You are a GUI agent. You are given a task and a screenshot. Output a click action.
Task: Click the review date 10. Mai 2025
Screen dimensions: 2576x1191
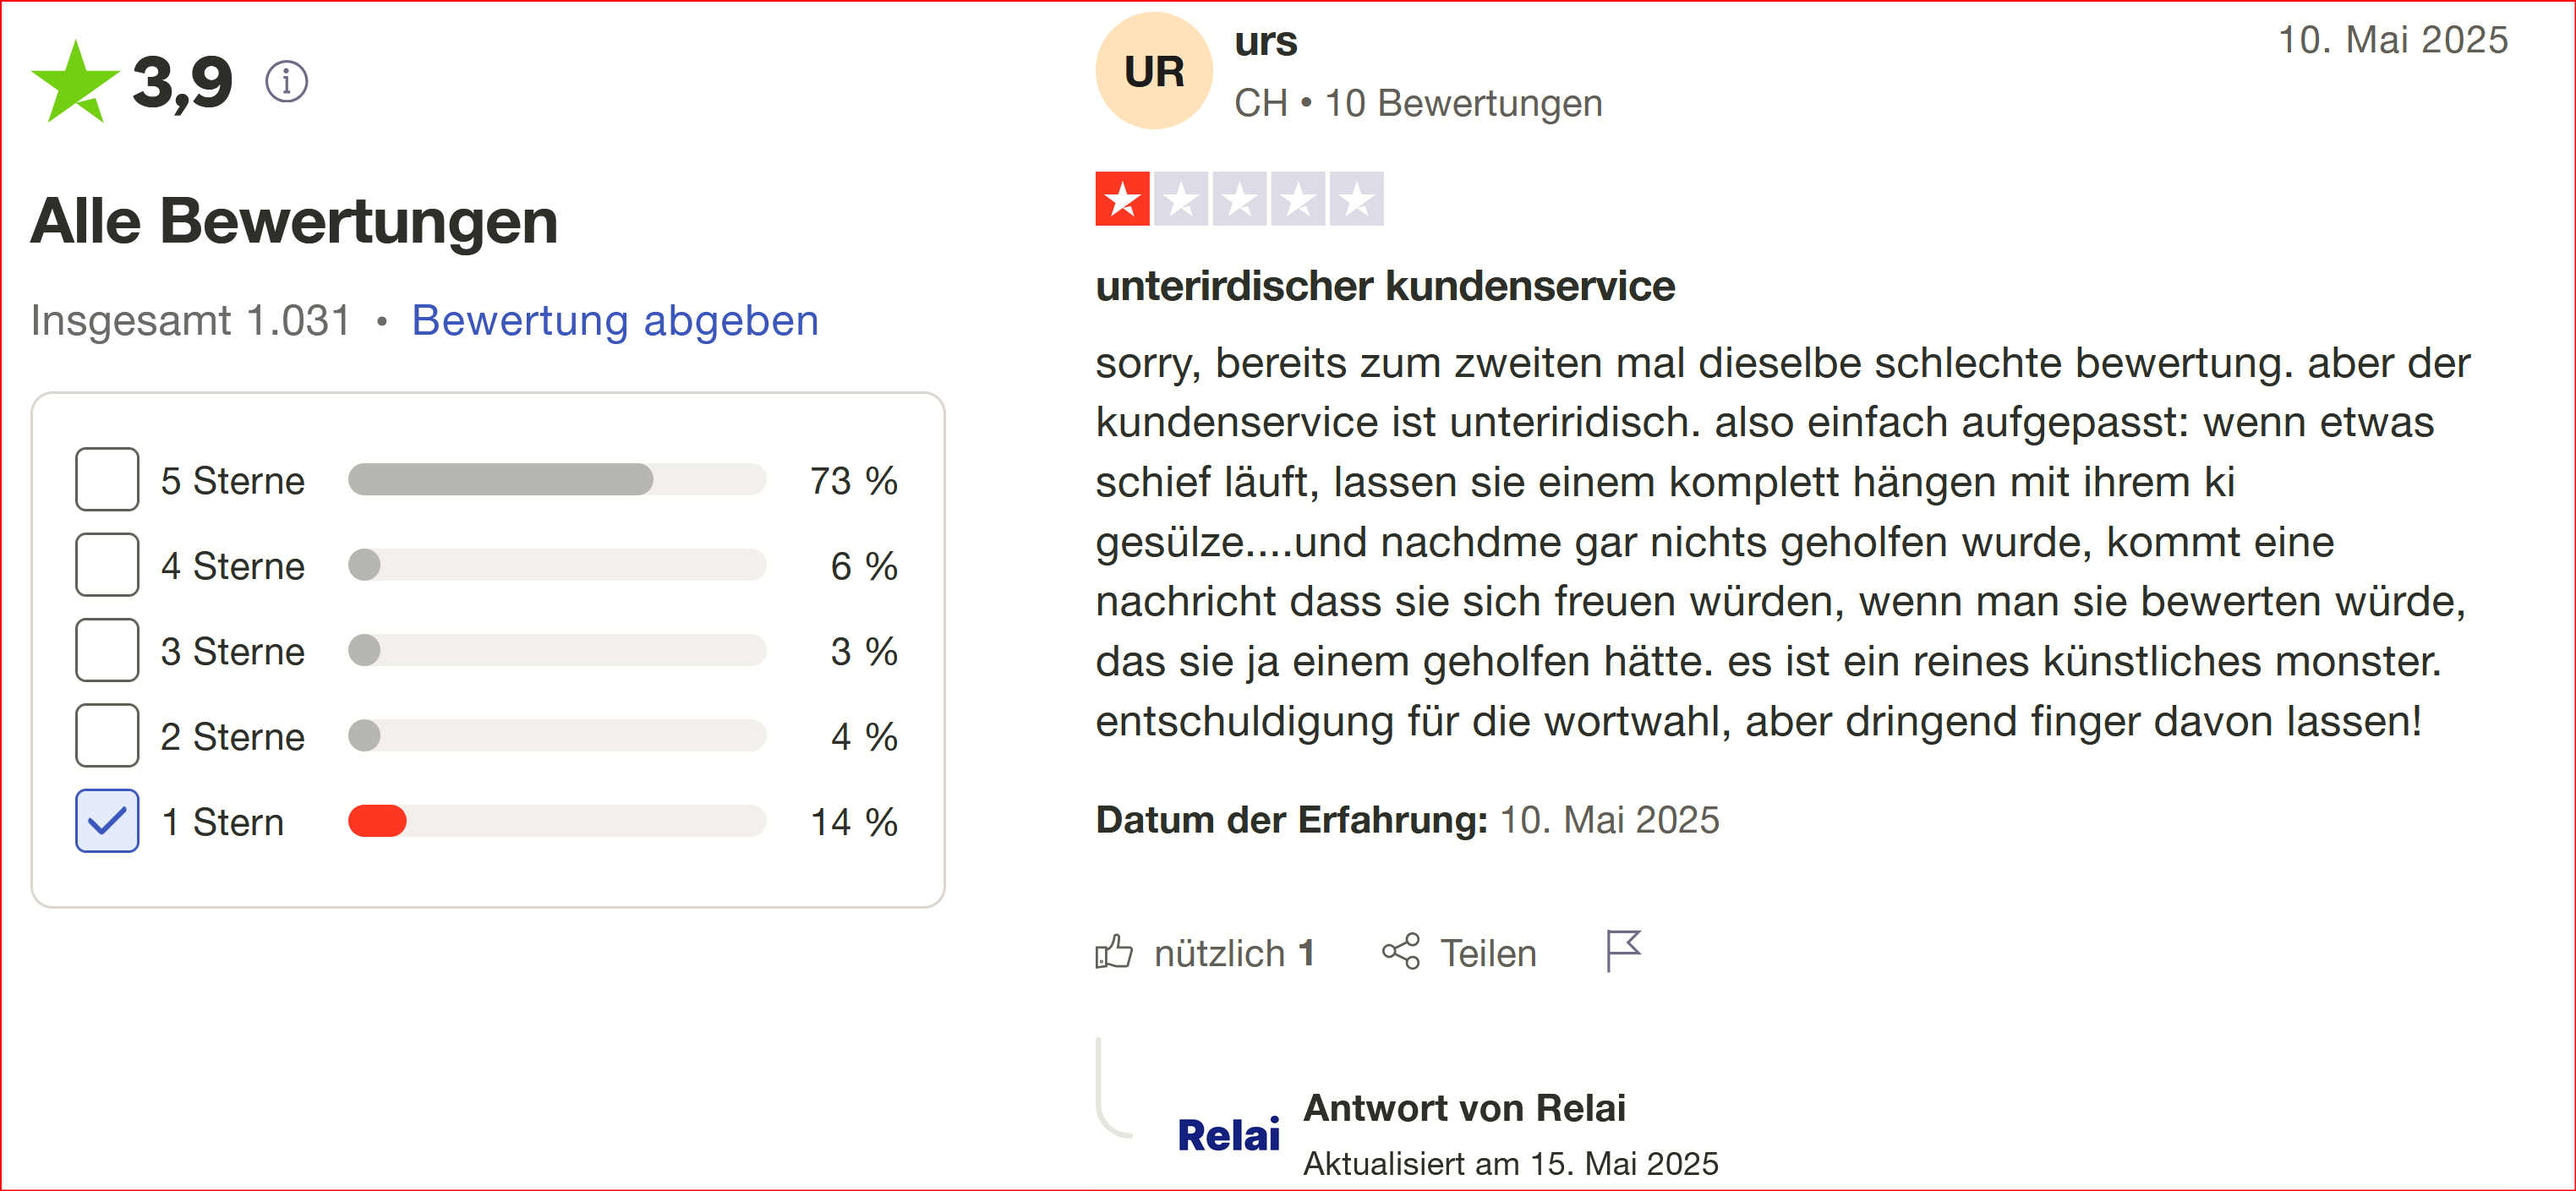[x=2392, y=40]
